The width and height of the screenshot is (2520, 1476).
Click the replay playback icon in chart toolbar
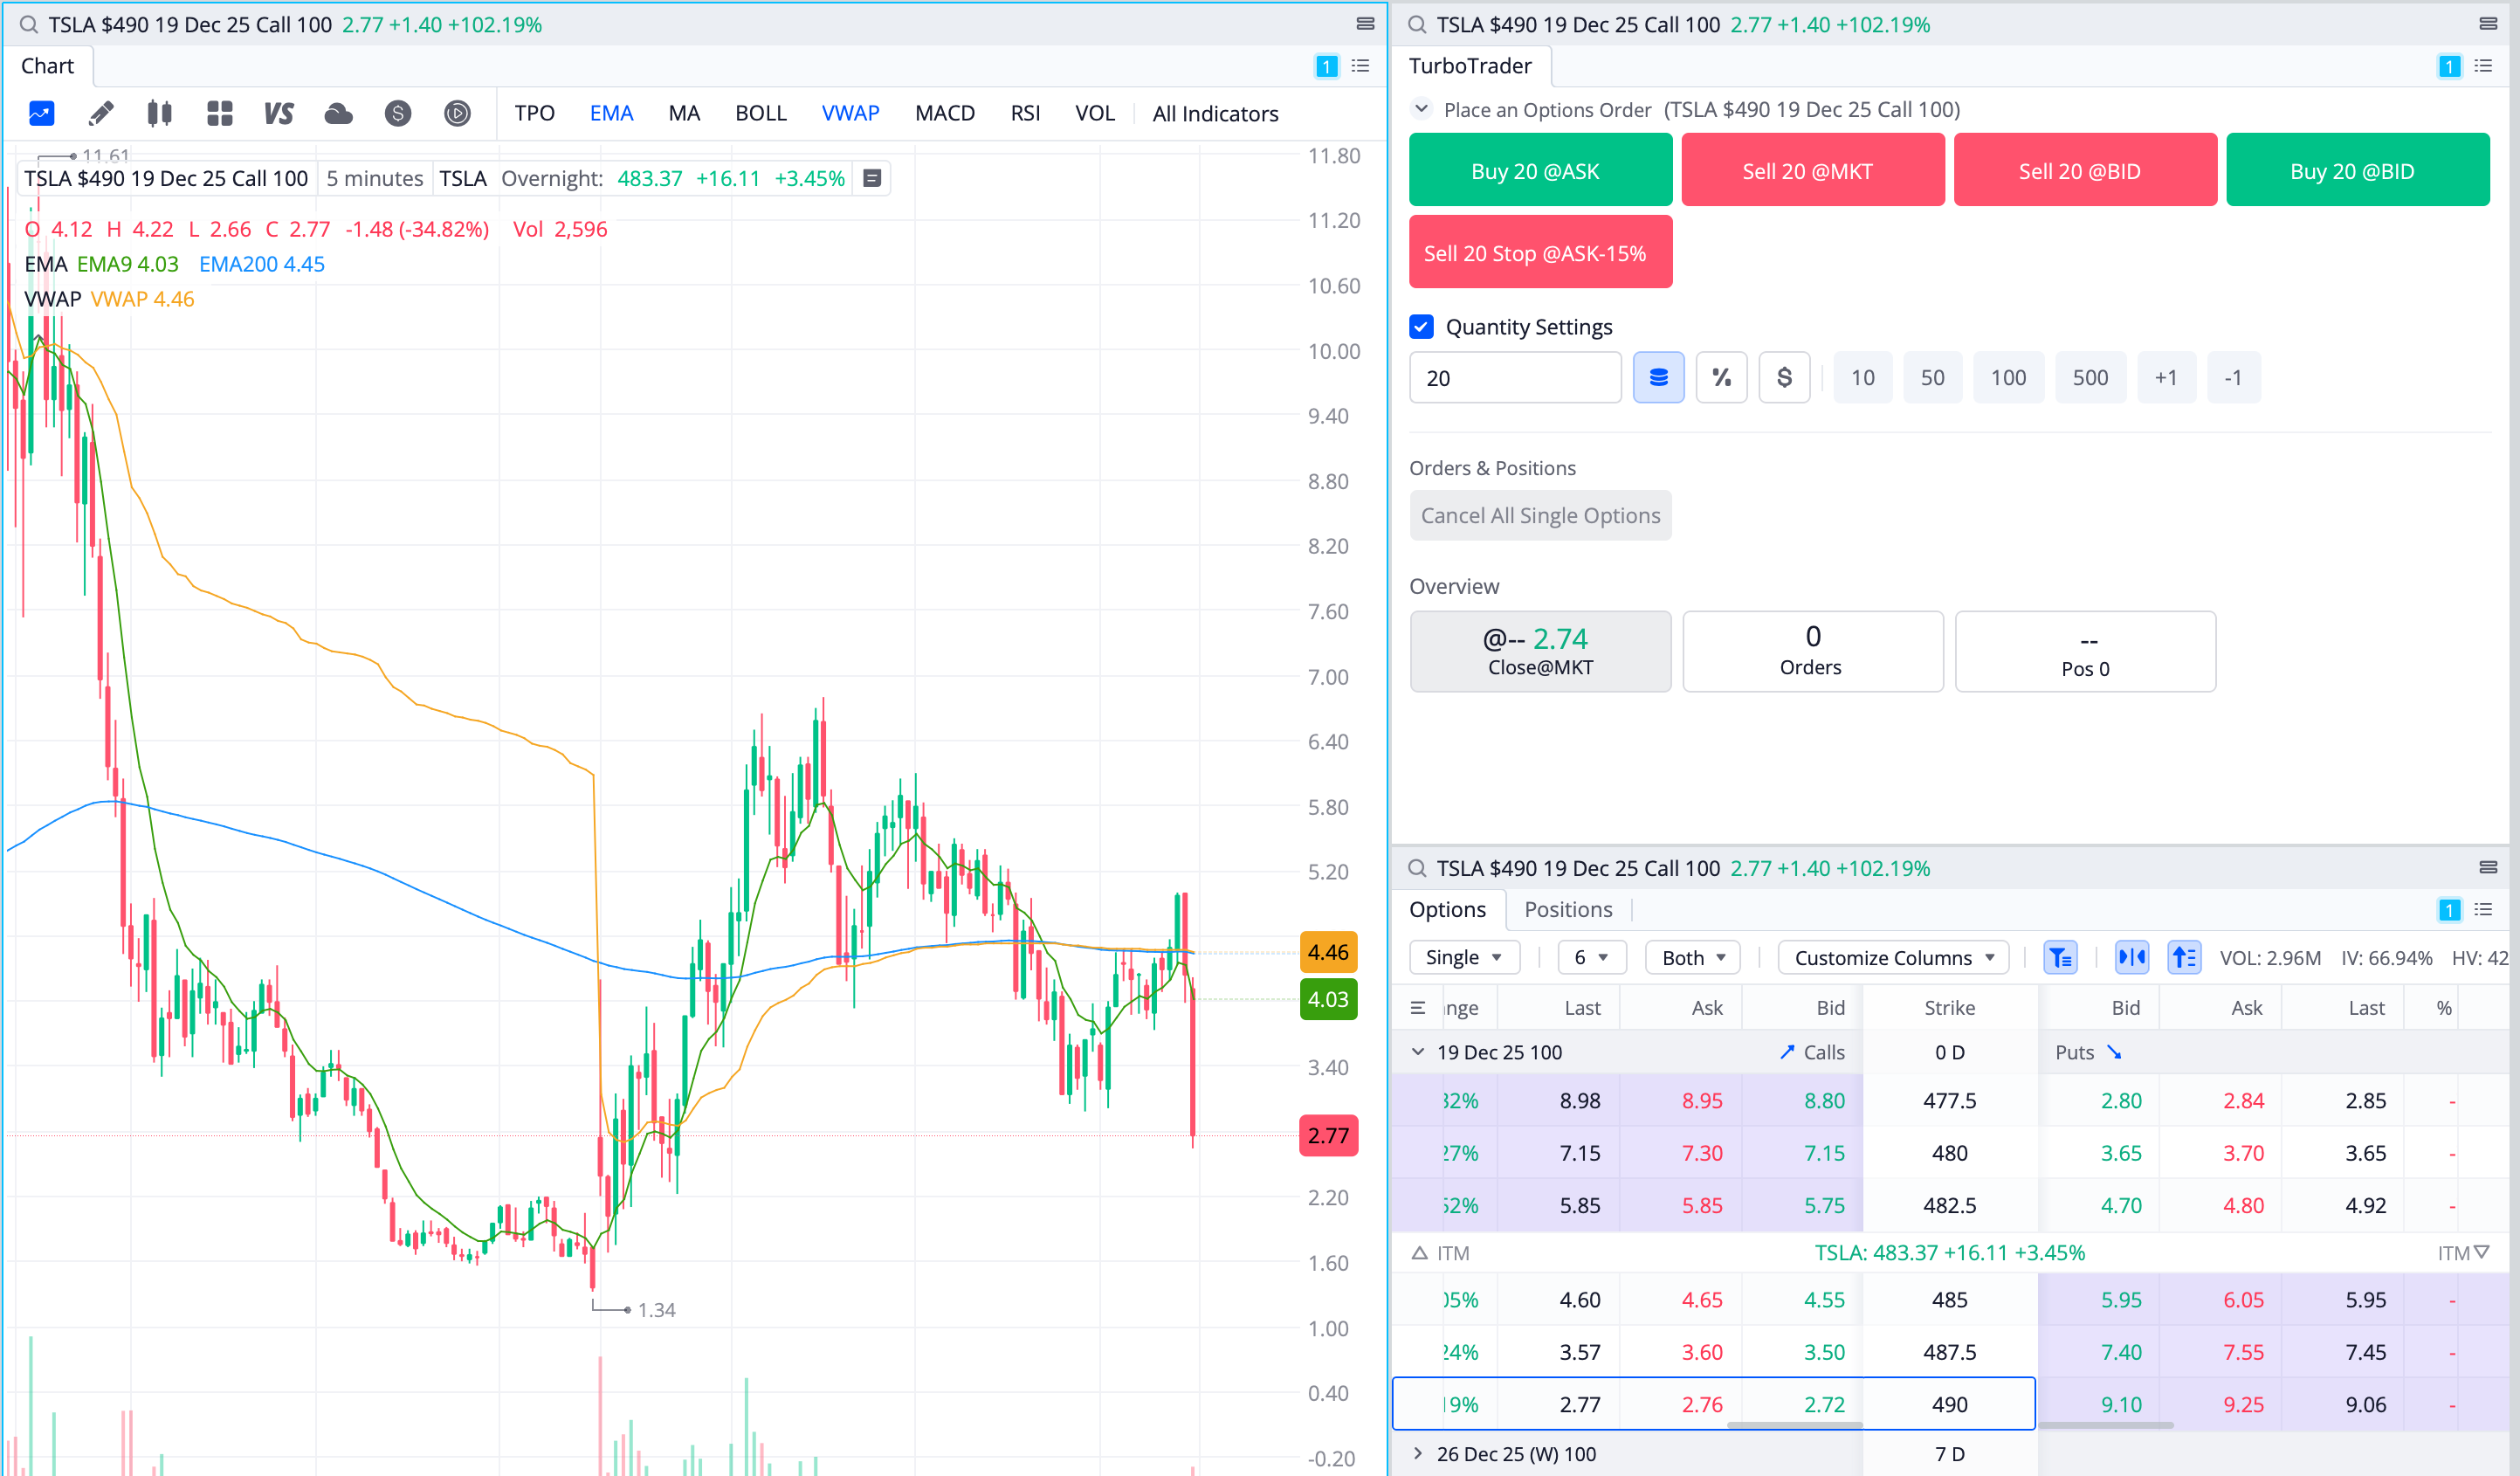pos(457,113)
